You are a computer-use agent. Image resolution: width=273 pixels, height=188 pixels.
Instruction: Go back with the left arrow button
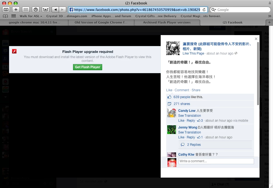tap(55, 10)
